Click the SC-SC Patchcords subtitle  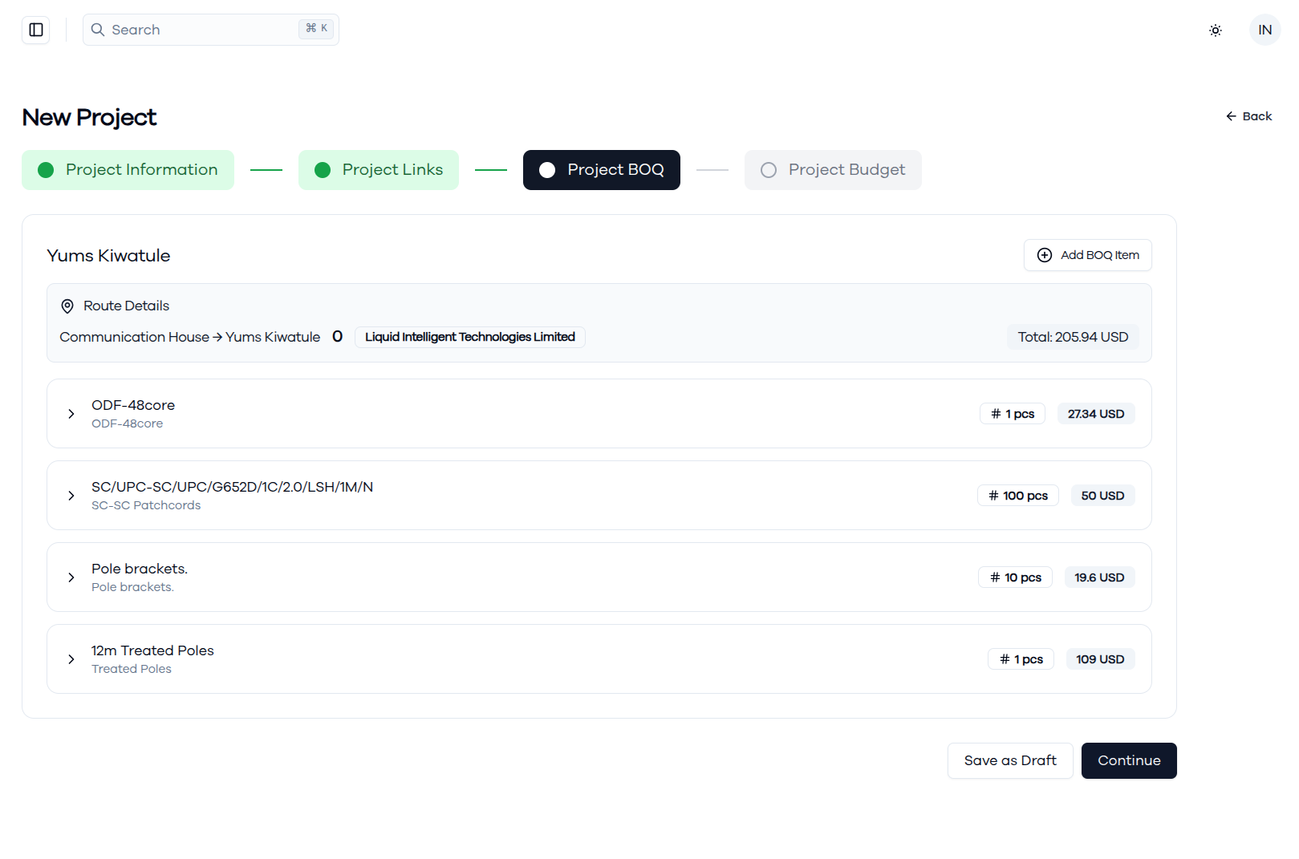coord(146,505)
